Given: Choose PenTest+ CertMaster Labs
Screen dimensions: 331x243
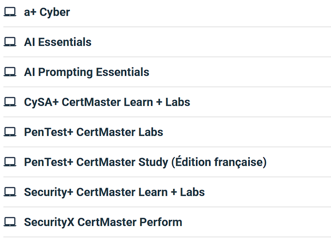Looking at the screenshot, I should pos(93,132).
